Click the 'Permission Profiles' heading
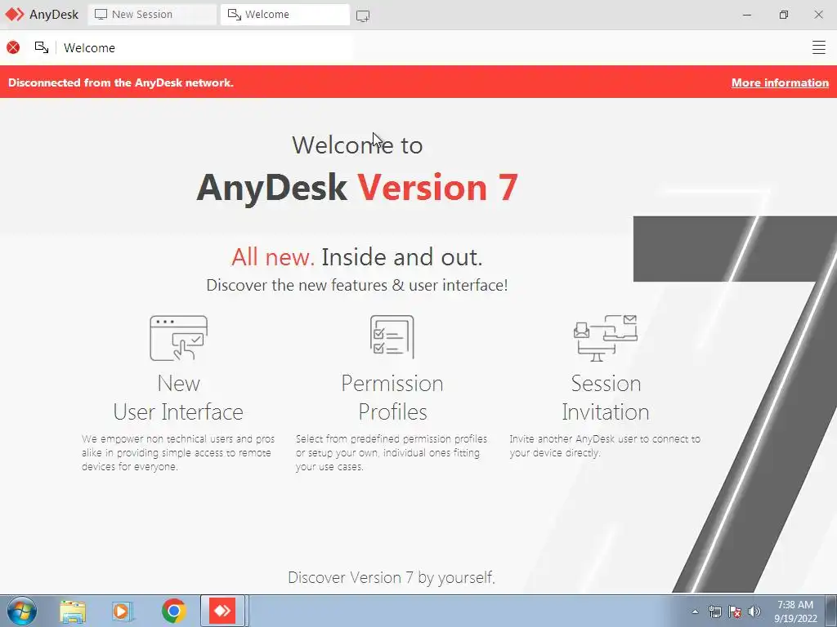The width and height of the screenshot is (837, 627). point(392,398)
